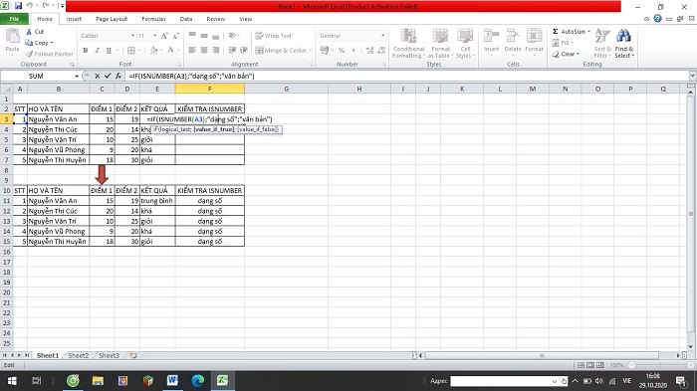This screenshot has height=391, width=697.
Task: Switch to Page Layout view in status bar
Action: tap(590, 365)
